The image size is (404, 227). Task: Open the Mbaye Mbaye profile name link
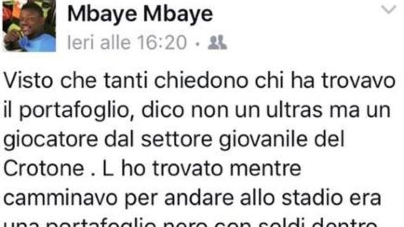[140, 14]
